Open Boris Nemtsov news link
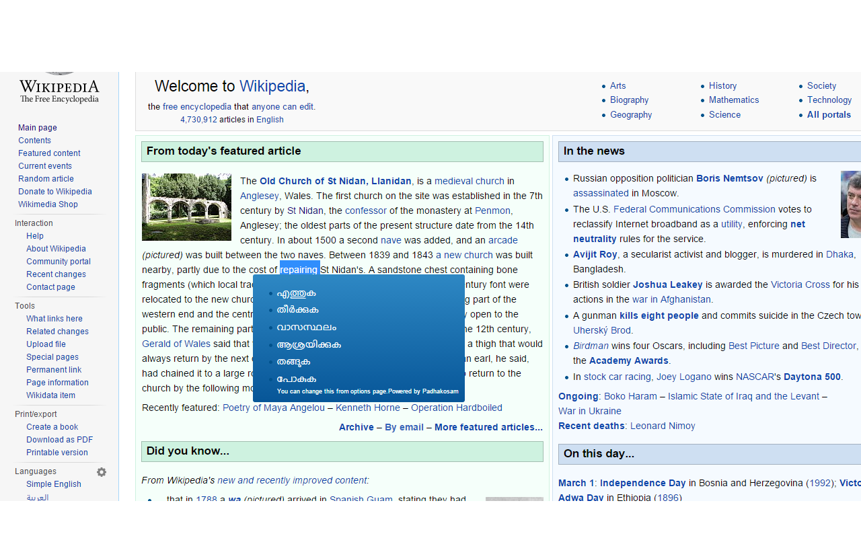The image size is (861, 538). click(x=730, y=179)
